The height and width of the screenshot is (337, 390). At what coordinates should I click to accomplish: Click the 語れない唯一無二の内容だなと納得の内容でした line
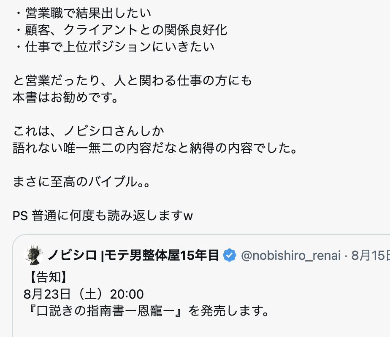point(155,148)
